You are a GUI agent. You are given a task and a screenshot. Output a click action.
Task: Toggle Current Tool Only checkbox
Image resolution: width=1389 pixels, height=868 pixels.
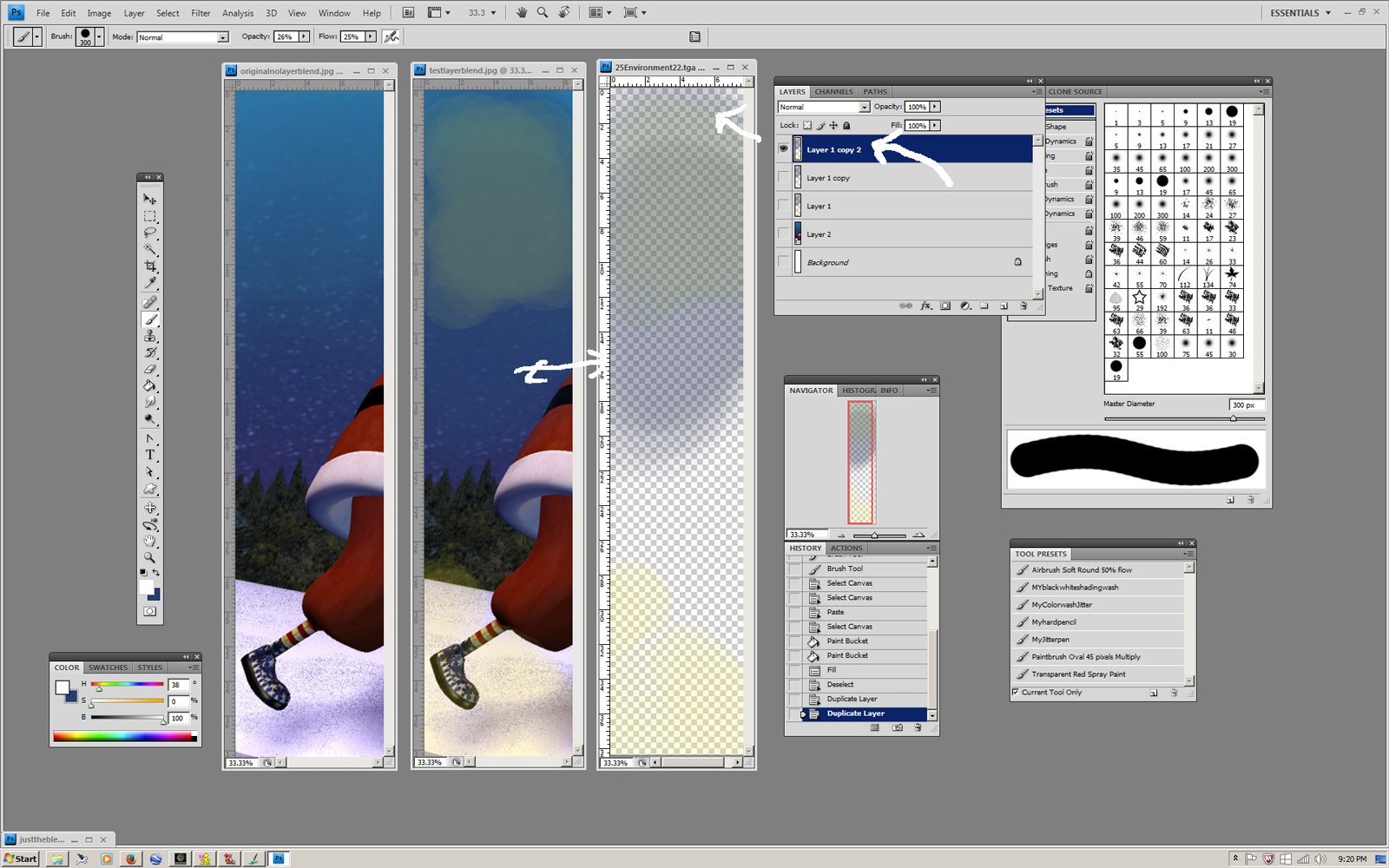[1016, 692]
